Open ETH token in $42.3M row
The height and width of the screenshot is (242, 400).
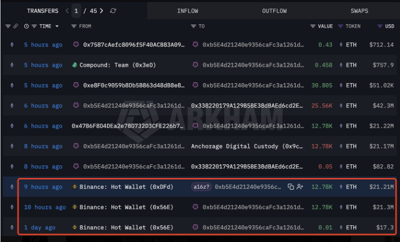(351, 106)
